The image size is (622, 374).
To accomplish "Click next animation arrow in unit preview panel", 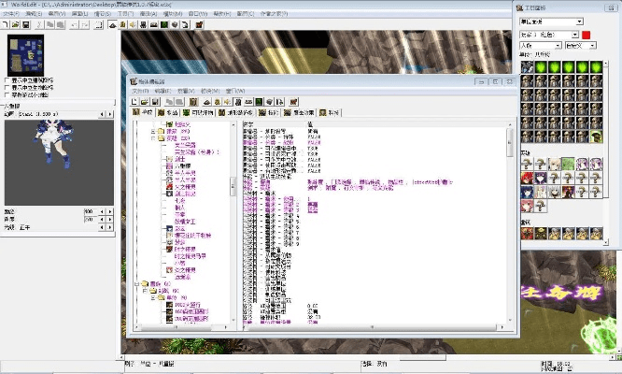I will 112,115.
